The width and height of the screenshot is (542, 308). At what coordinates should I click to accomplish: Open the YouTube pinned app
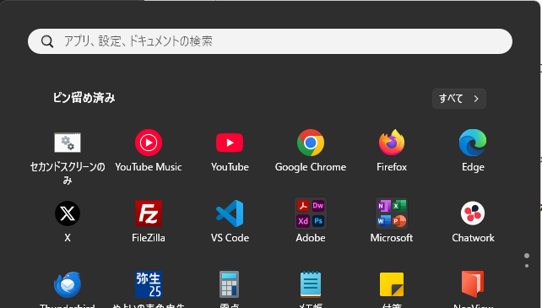[230, 143]
